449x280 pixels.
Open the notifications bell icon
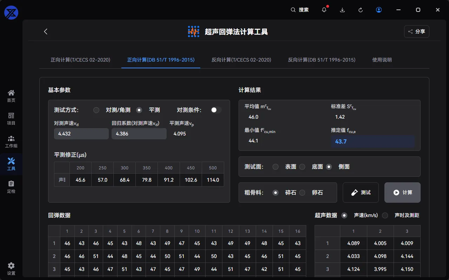click(324, 10)
